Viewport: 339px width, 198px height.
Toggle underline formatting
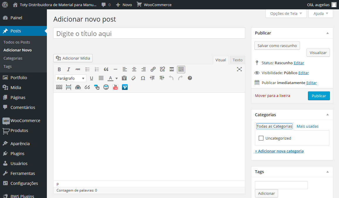[91, 78]
